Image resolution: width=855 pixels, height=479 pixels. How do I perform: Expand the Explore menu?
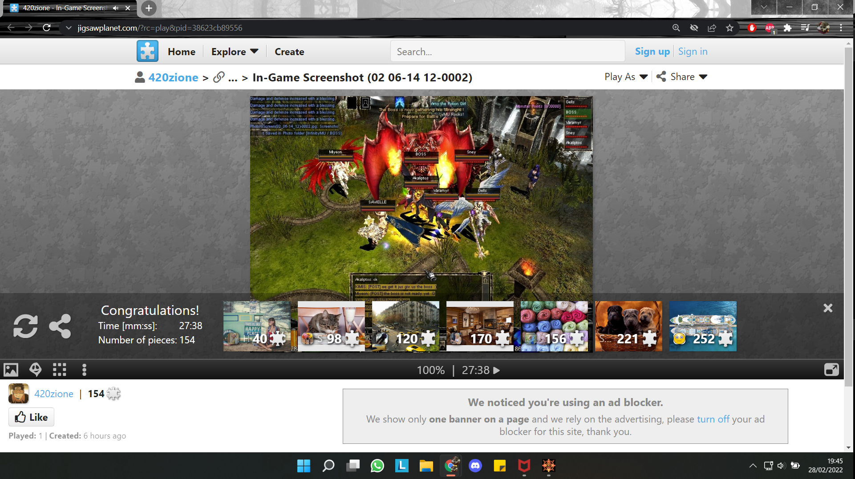235,52
